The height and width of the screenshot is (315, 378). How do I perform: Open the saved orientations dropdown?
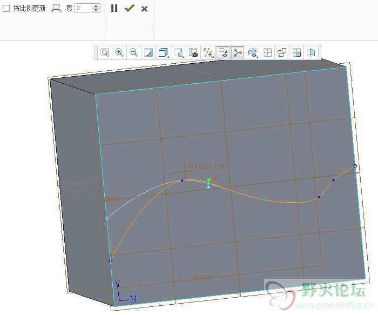178,52
